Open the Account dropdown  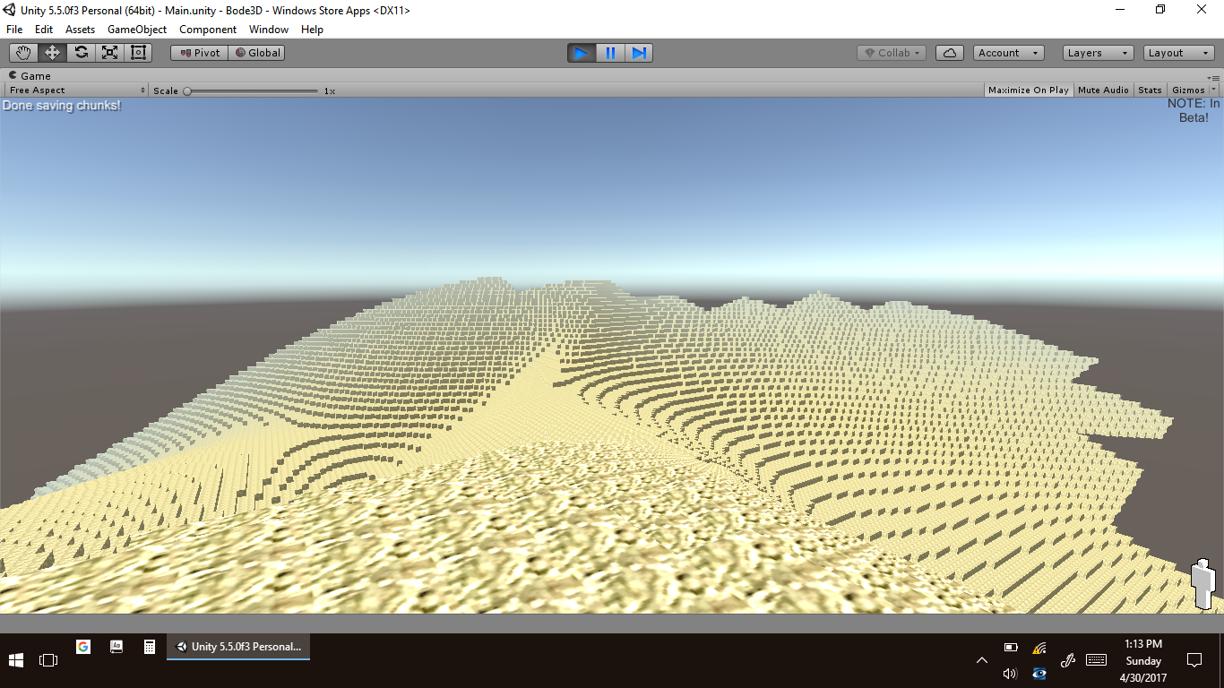tap(1008, 53)
